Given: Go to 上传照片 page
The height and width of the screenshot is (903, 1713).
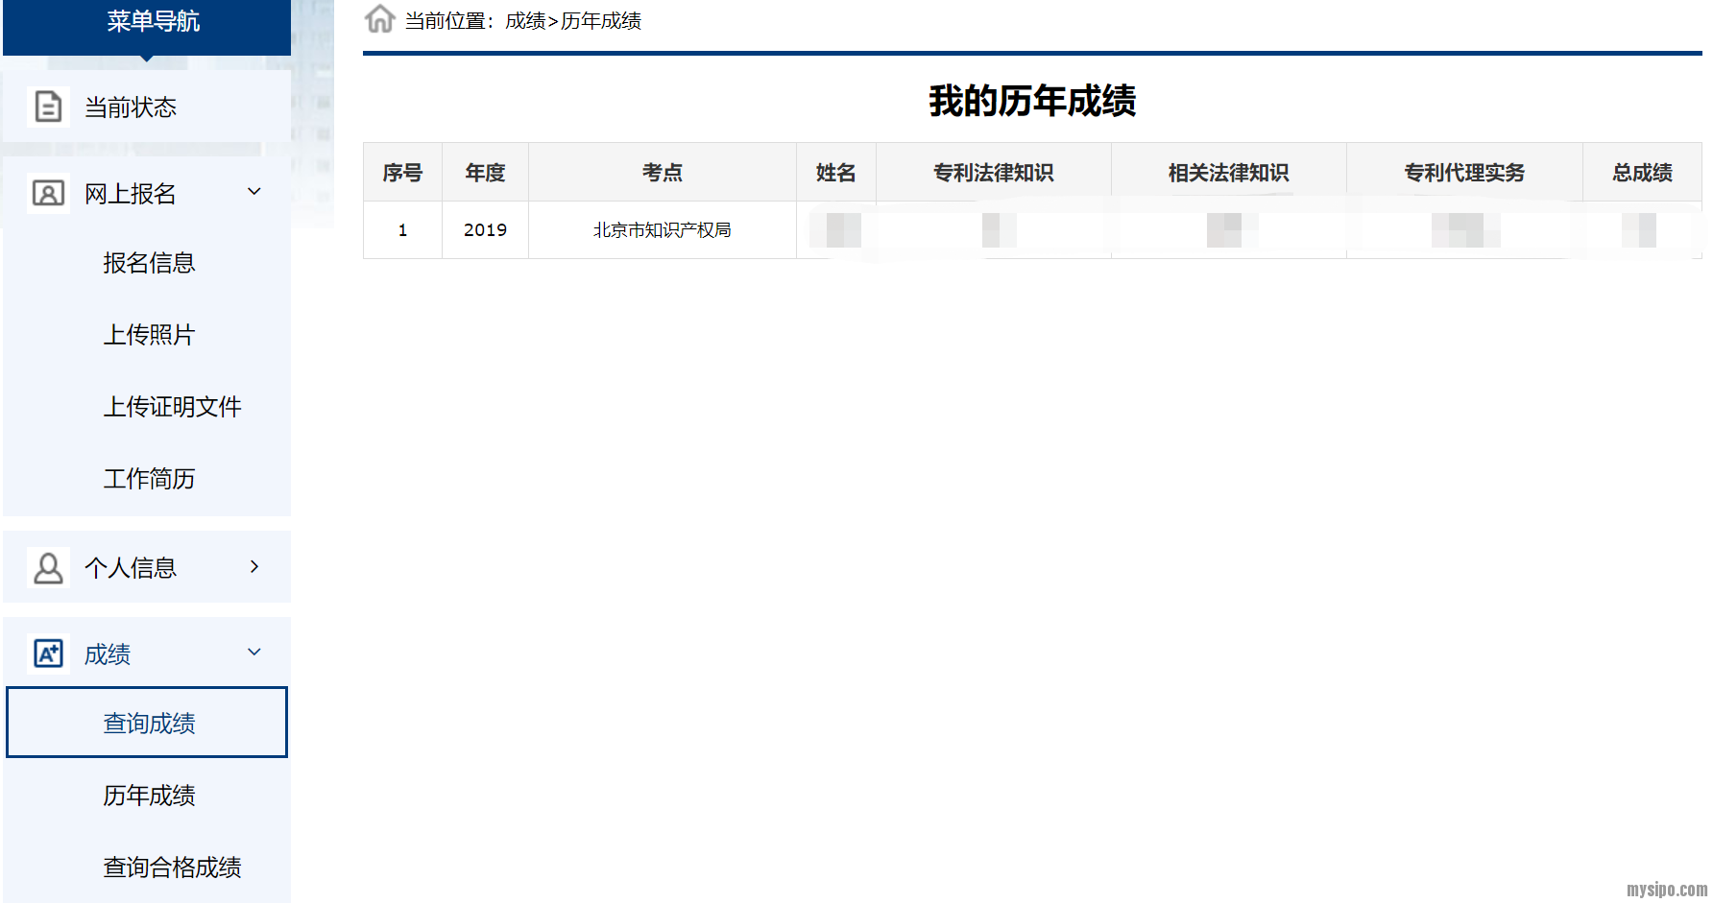Looking at the screenshot, I should (149, 335).
